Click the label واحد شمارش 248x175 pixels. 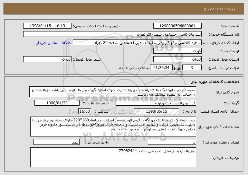point(97,142)
